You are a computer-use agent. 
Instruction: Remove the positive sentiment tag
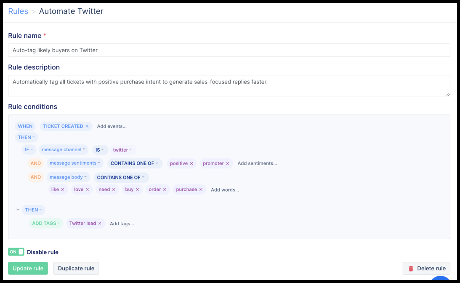pos(191,163)
